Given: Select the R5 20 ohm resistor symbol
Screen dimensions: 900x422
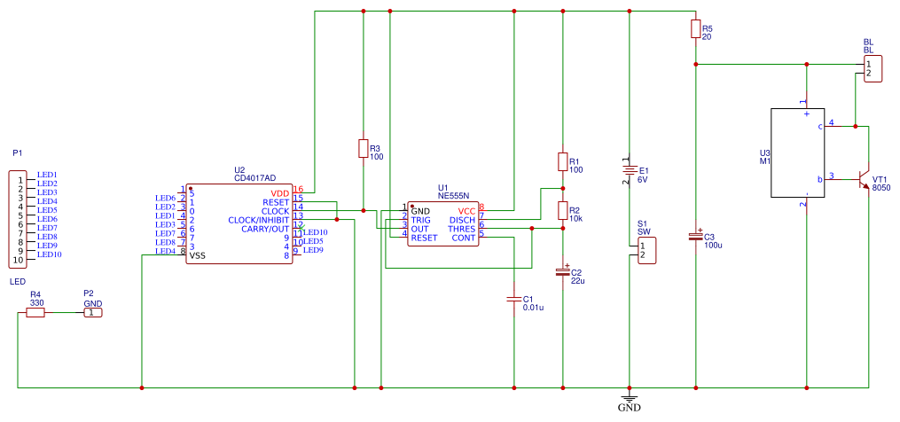Looking at the screenshot, I should tap(696, 29).
